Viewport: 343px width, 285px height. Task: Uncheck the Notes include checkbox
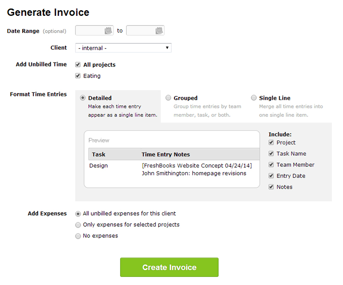(x=271, y=187)
